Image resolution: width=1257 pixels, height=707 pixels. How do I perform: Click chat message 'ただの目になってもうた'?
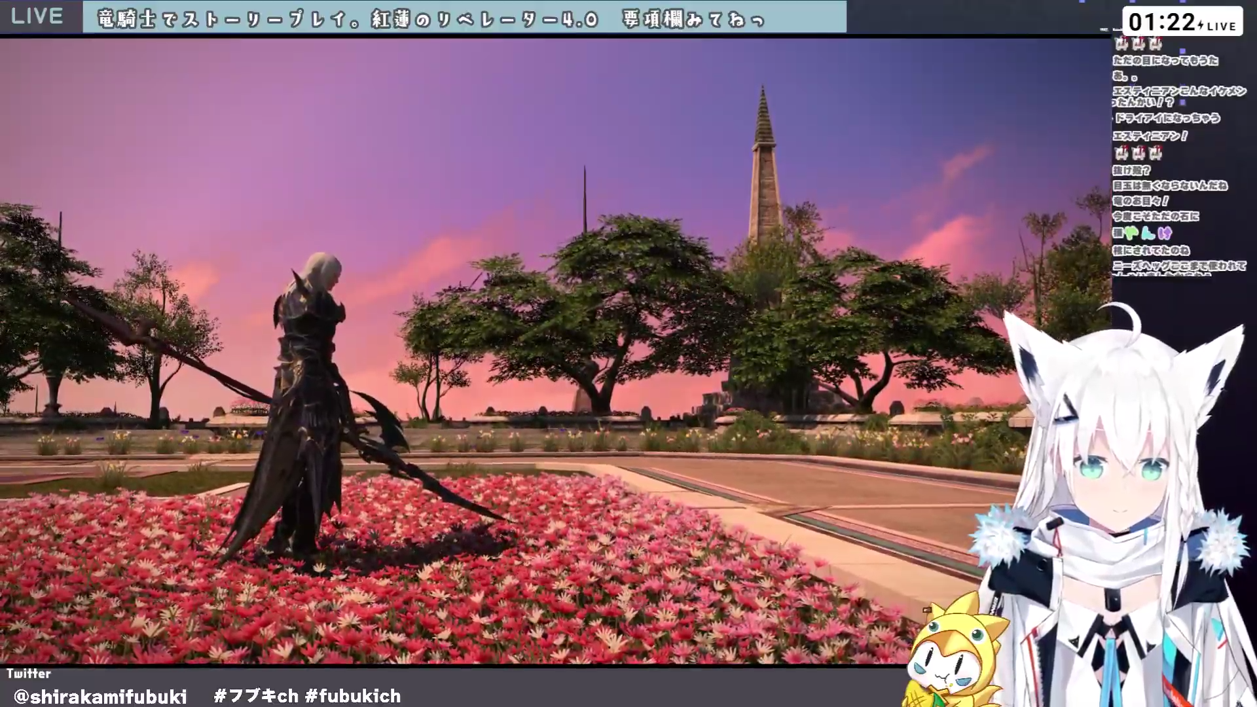pyautogui.click(x=1165, y=60)
